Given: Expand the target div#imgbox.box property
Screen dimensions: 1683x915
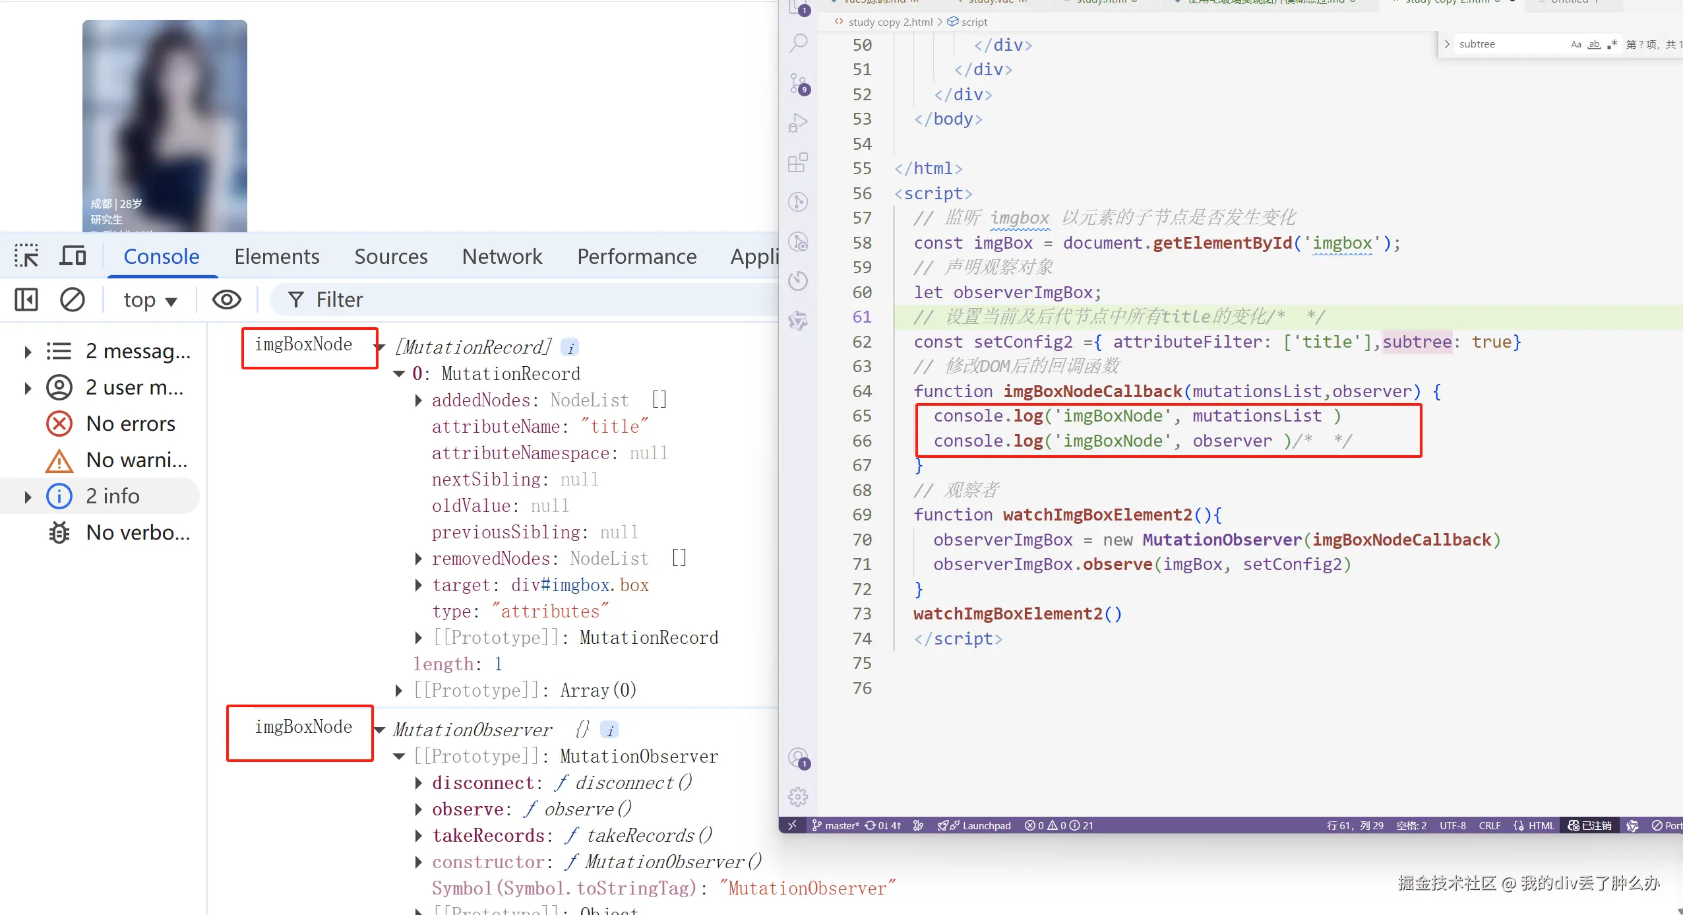Looking at the screenshot, I should point(419,585).
